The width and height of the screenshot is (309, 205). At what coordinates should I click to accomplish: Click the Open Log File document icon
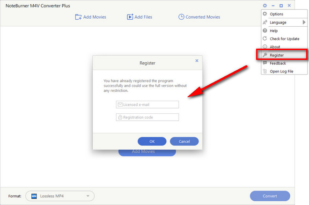click(x=265, y=71)
